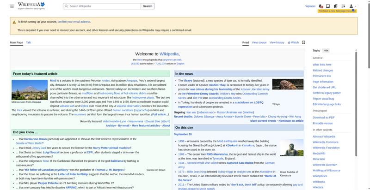Open the anyone can edit link
The height and width of the screenshot is (190, 370).
pos(172,60)
